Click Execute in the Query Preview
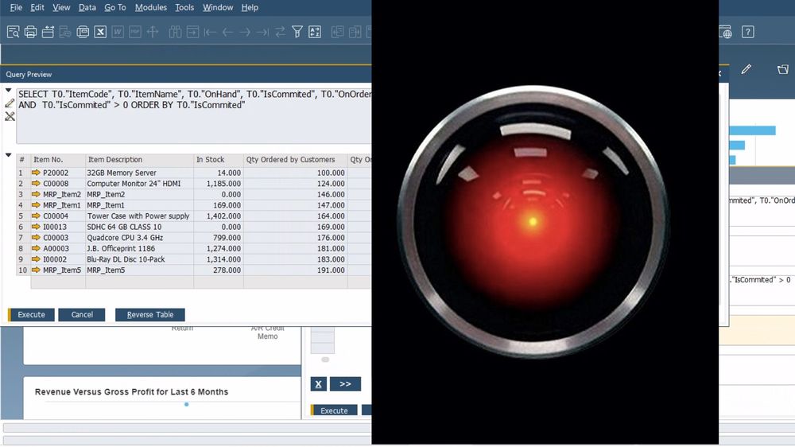The width and height of the screenshot is (795, 447). (x=31, y=315)
